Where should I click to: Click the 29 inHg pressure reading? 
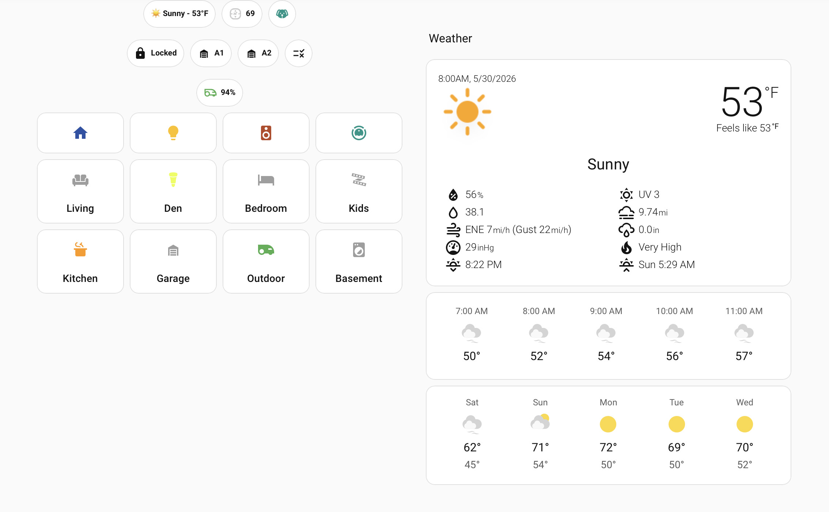coord(480,247)
